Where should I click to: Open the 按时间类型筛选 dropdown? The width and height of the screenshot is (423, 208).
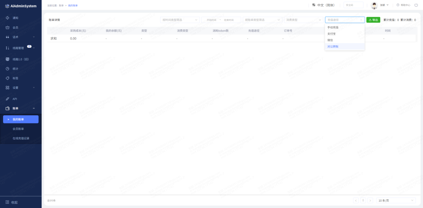(x=180, y=20)
